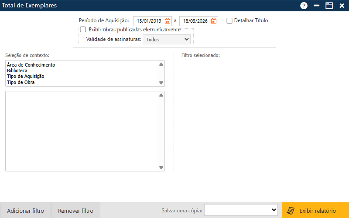
Task: Check Exibir obras publicadas eletronicamente
Action: click(x=83, y=30)
